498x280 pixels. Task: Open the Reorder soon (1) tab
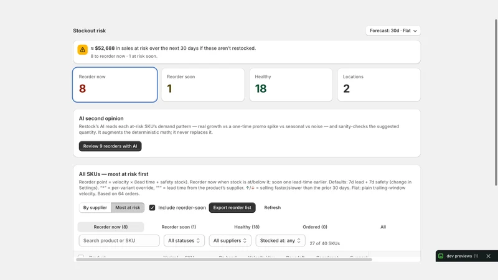pos(179,227)
